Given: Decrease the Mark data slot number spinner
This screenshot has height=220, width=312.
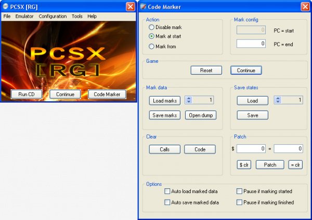Looking at the screenshot, I should click(x=189, y=102).
